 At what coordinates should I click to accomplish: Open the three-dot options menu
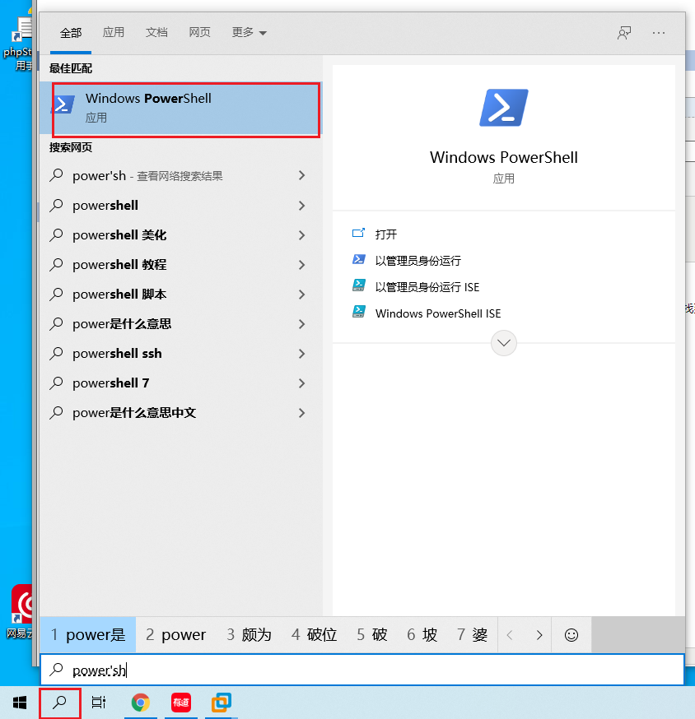tap(659, 33)
